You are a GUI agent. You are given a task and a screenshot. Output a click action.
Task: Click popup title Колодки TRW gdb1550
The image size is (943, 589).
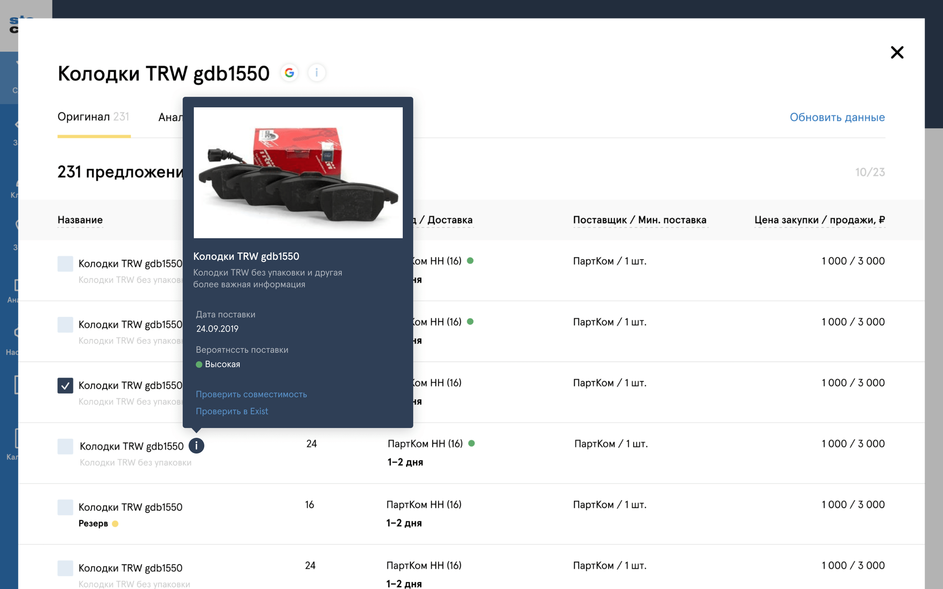coord(246,256)
